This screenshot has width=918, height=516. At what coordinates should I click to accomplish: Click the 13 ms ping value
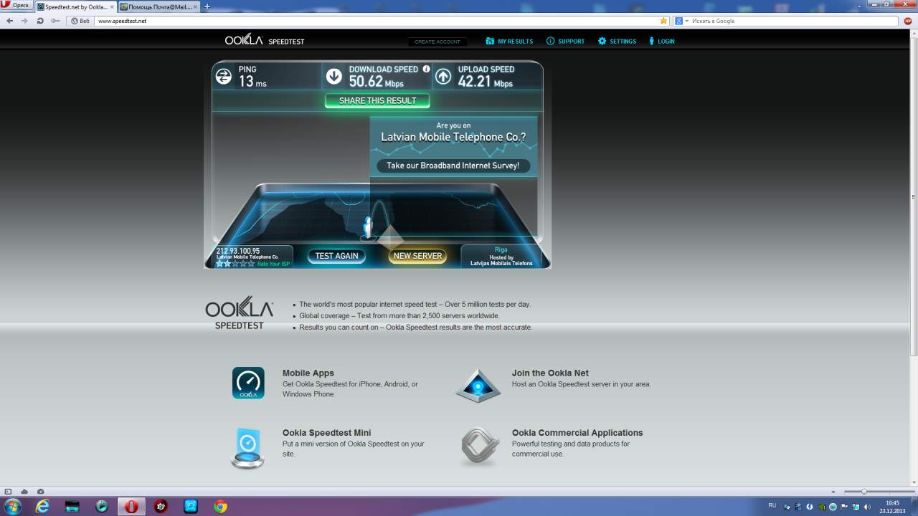(x=252, y=82)
